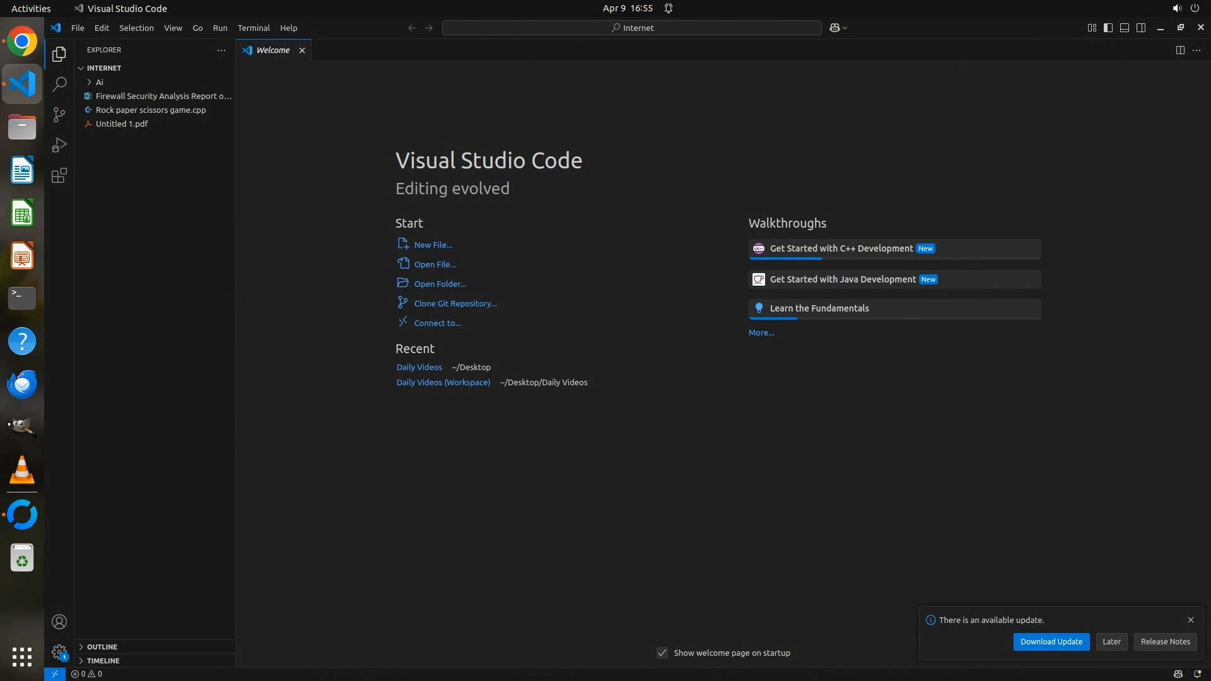The height and width of the screenshot is (681, 1211).
Task: Click the Internet command center search box
Action: pos(632,28)
